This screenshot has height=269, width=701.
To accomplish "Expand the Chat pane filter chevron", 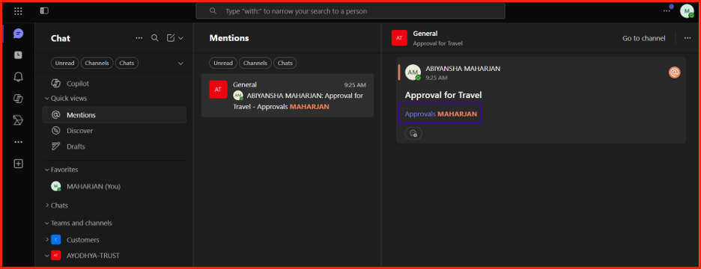I will 180,64.
